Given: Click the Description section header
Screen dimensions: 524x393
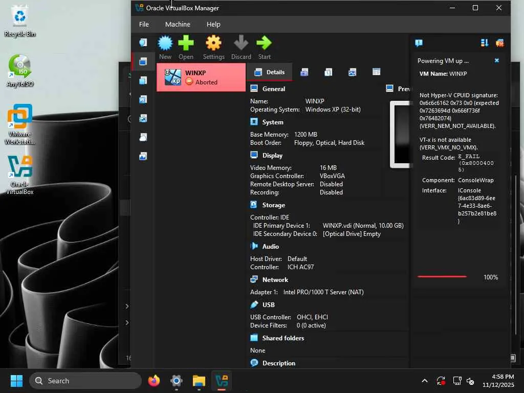Looking at the screenshot, I should [279, 363].
